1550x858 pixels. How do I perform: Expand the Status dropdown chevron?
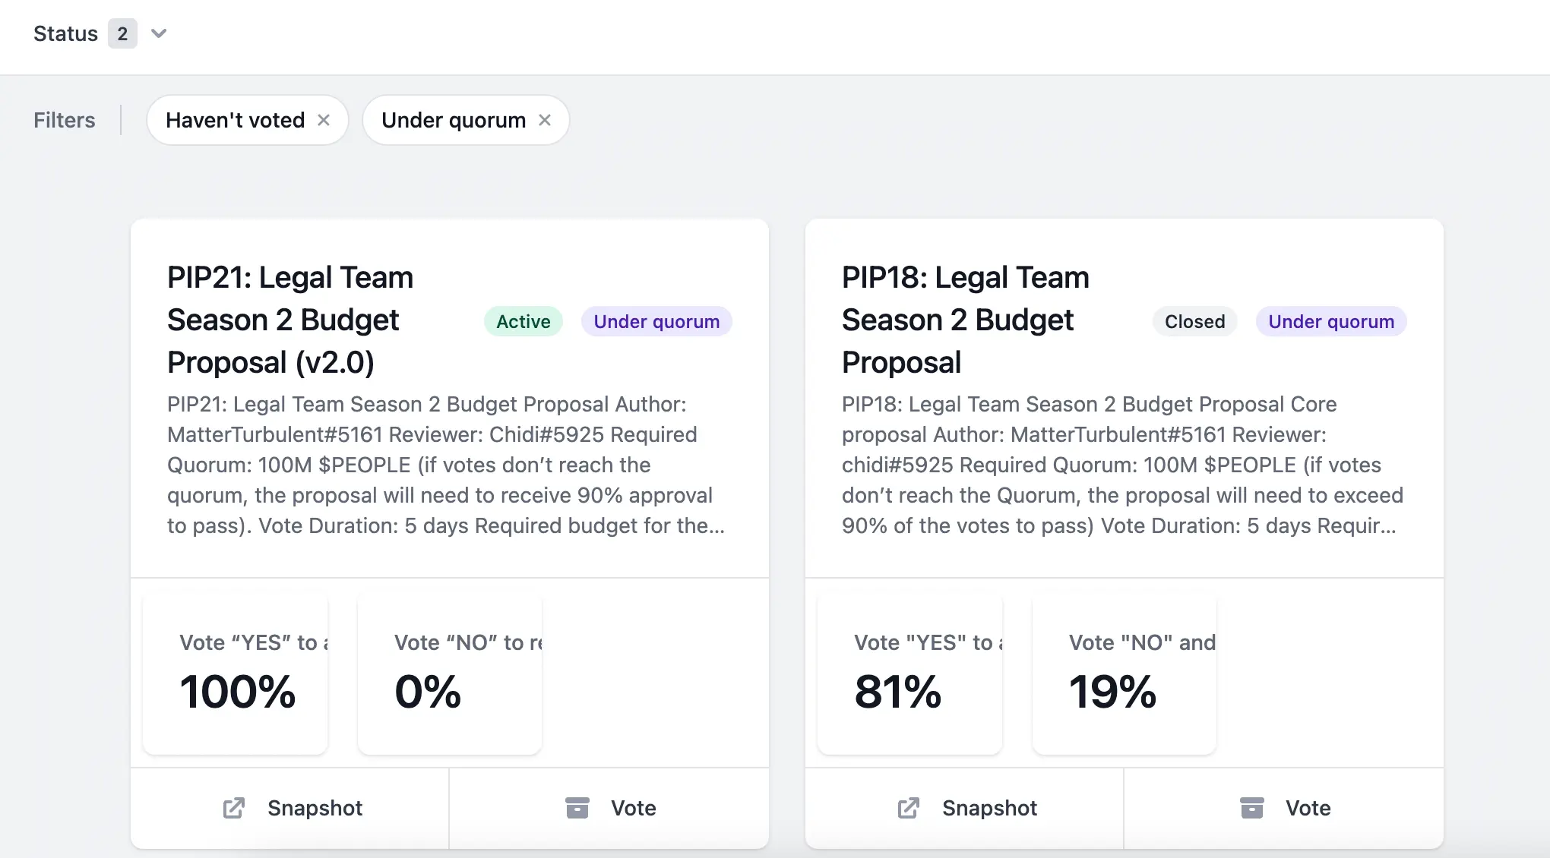click(159, 33)
